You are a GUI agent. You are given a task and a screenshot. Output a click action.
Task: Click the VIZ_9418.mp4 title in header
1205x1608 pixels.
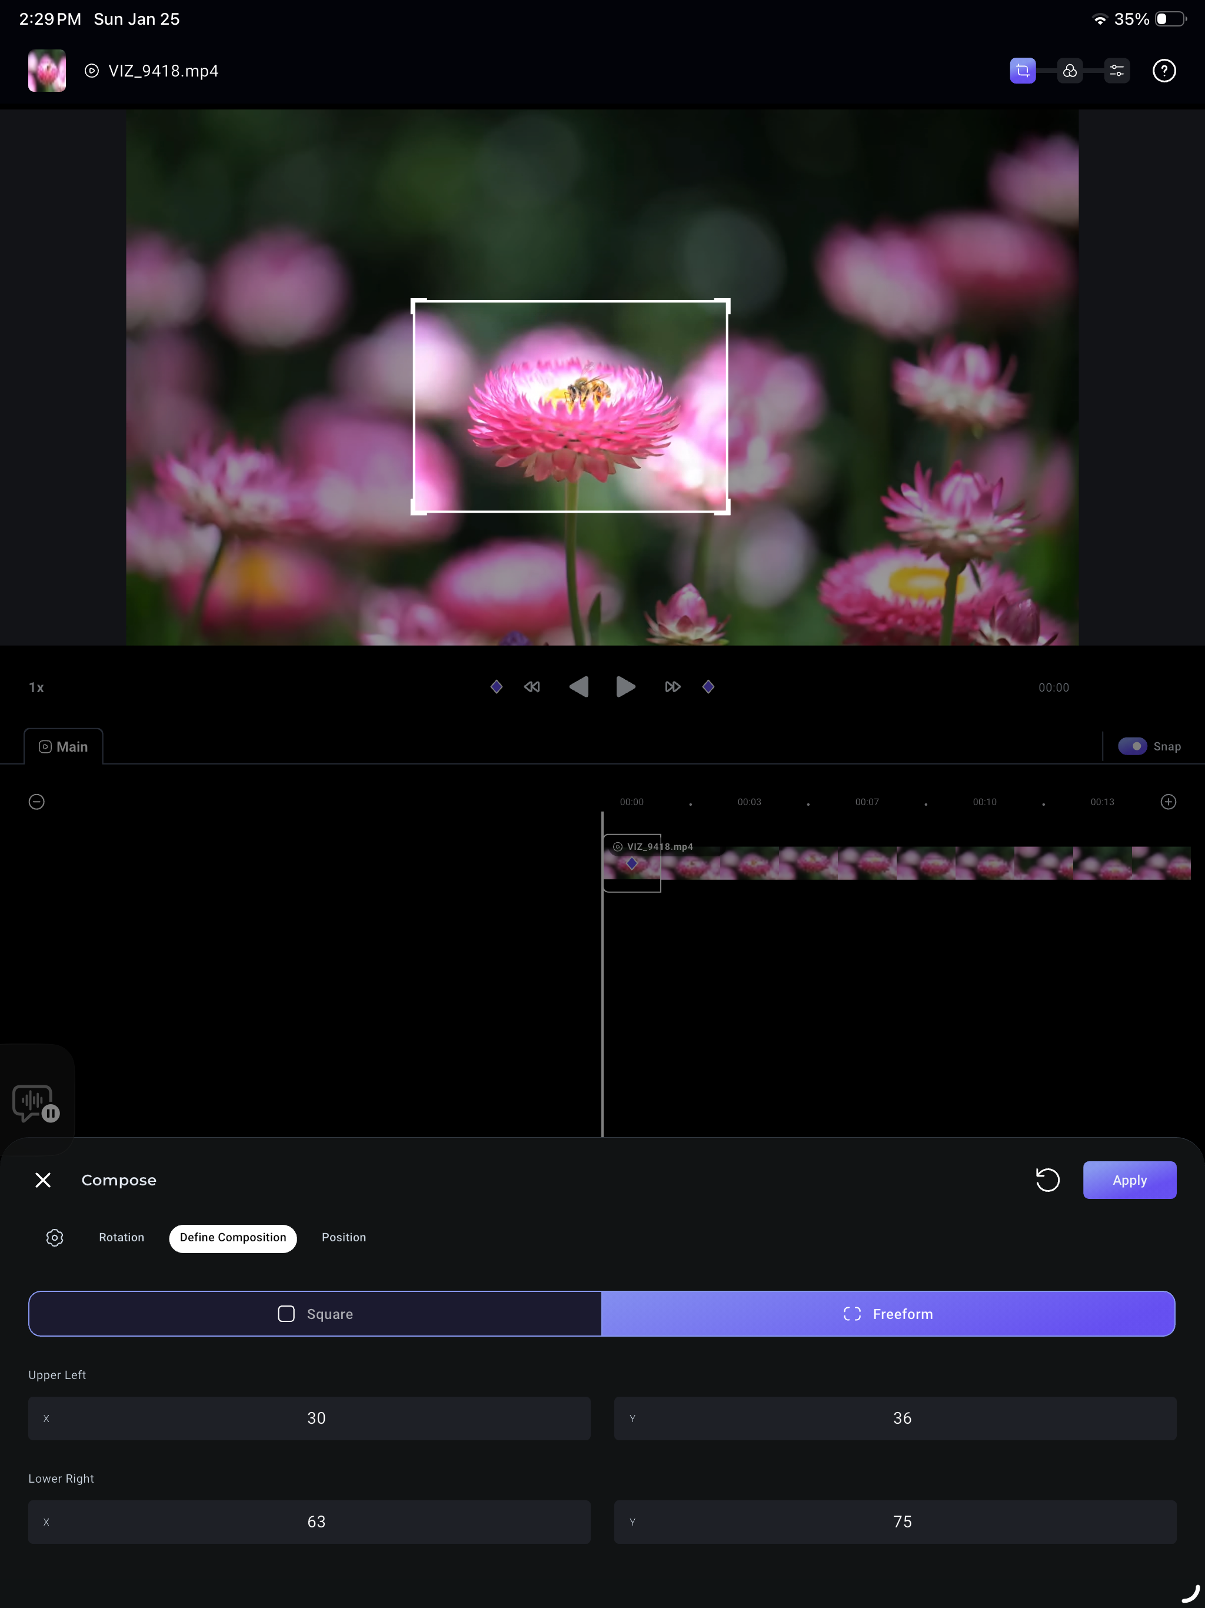click(x=163, y=71)
